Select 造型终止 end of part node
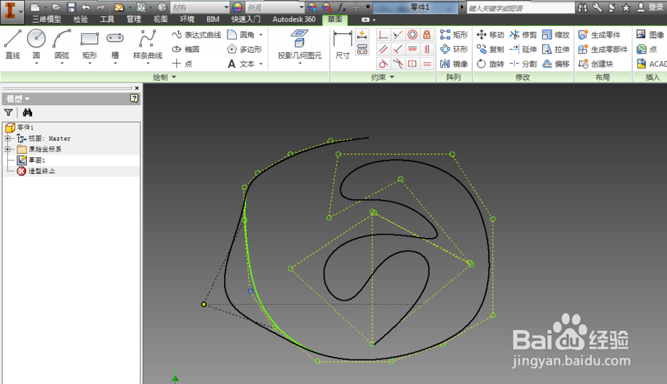Image resolution: width=667 pixels, height=384 pixels. click(x=36, y=171)
